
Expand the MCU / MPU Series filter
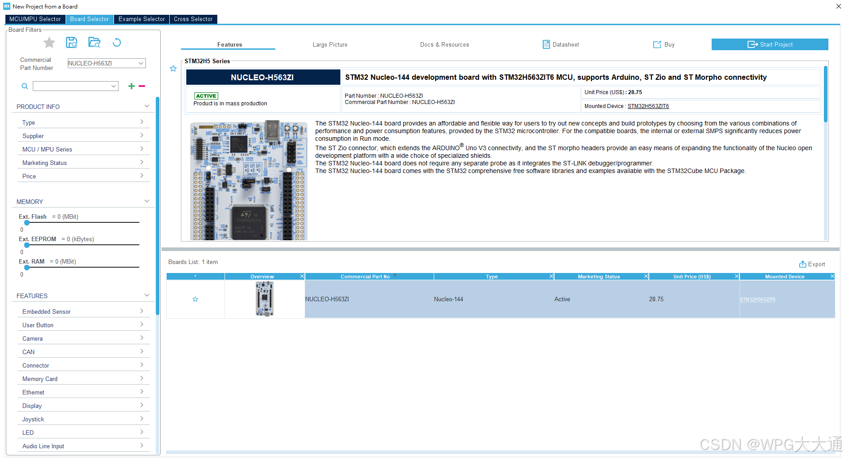pyautogui.click(x=142, y=149)
